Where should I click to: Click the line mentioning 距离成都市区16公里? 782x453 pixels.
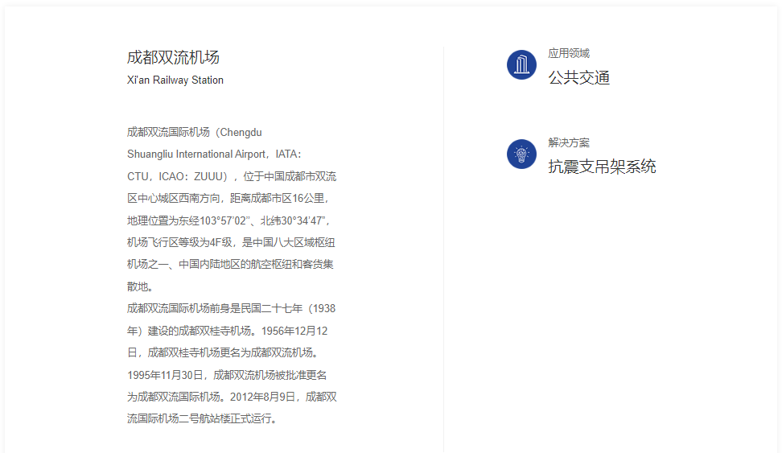coord(228,199)
